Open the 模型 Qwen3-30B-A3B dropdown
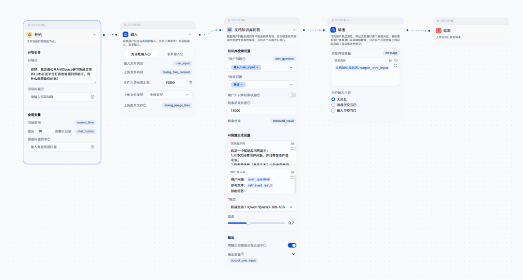This screenshot has width=523, height=280. [262, 207]
